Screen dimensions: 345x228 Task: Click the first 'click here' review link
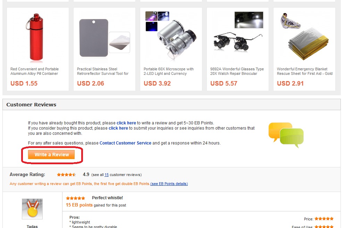126,123
